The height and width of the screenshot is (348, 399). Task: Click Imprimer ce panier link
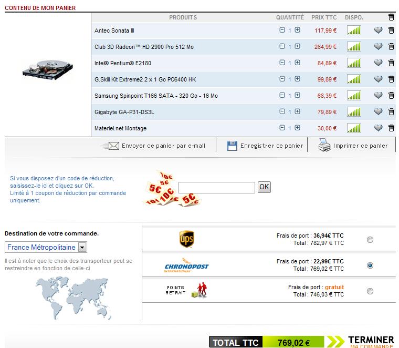tap(360, 146)
